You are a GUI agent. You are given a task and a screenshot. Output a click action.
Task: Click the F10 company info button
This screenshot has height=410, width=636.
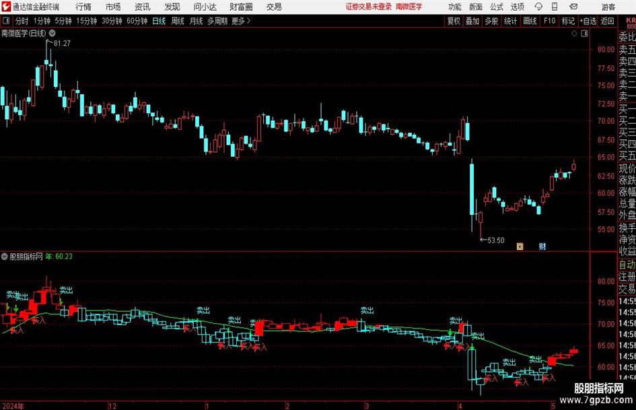pyautogui.click(x=550, y=21)
